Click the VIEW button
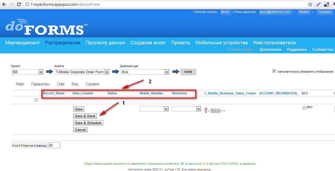This screenshot has height=171, width=335. [x=188, y=72]
